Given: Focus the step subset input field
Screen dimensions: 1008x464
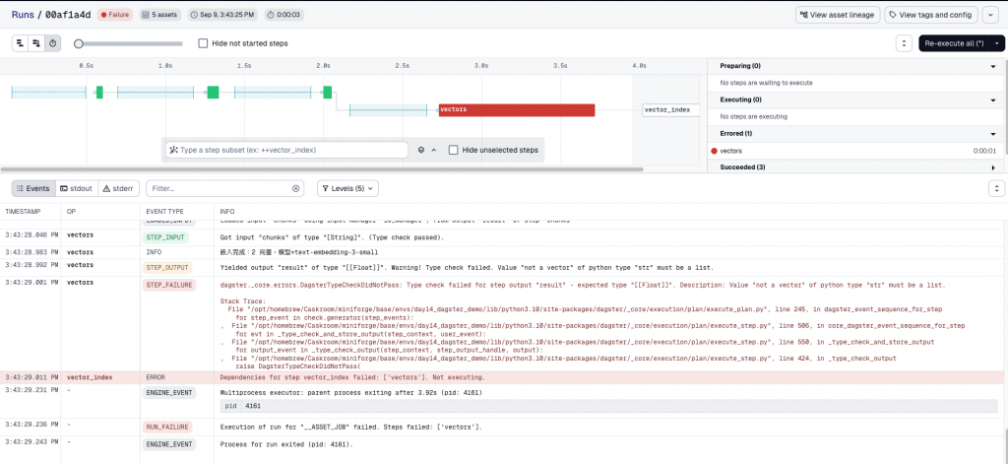Looking at the screenshot, I should [286, 150].
